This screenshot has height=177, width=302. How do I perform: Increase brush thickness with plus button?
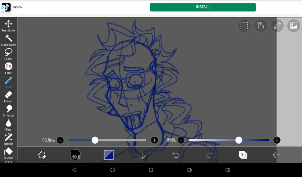pos(154,140)
